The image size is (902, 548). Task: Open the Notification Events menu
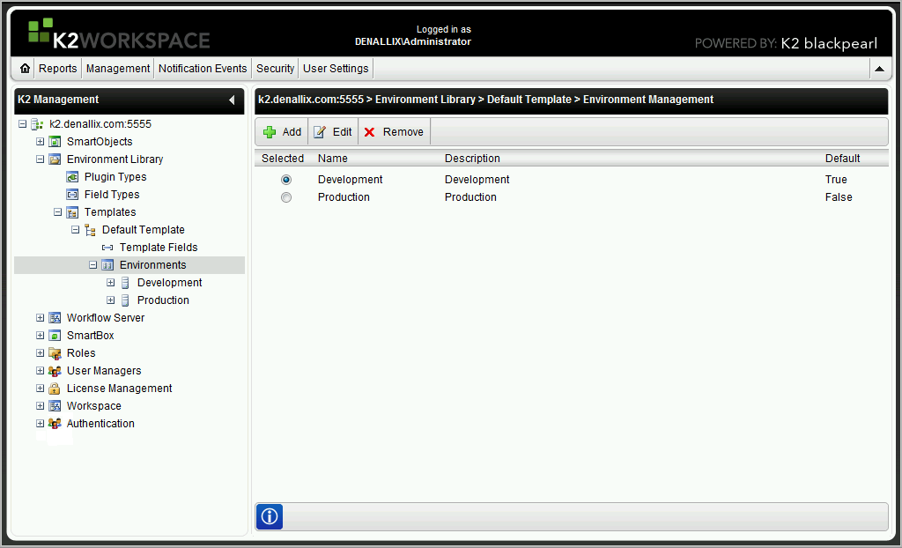(203, 69)
